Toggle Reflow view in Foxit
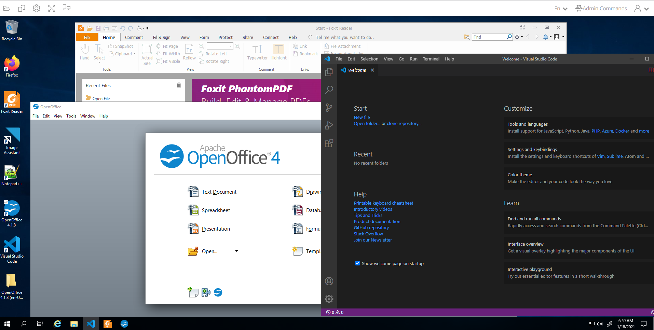 [x=189, y=52]
